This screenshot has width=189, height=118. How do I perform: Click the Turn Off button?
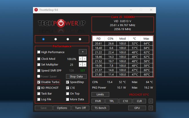click(80, 108)
